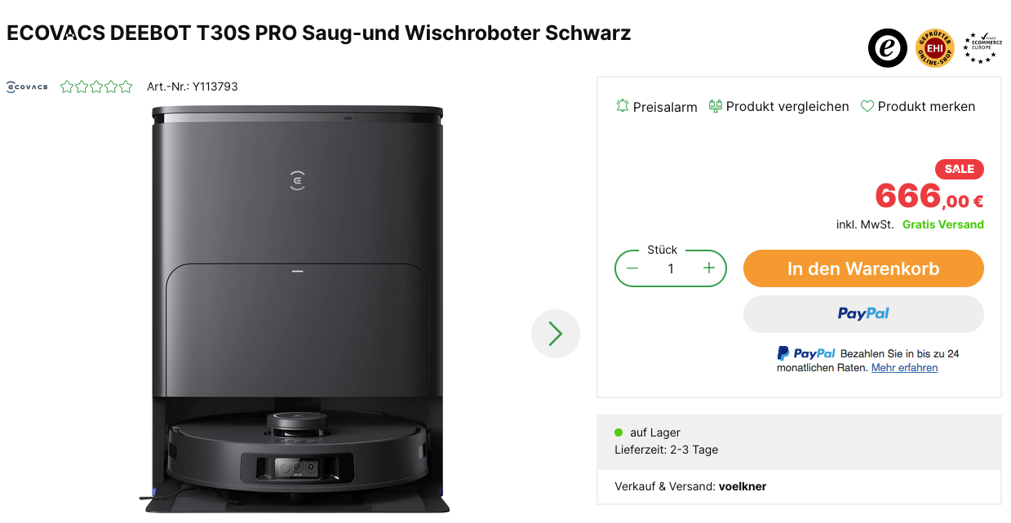Open the ECOVACS brand logo
This screenshot has height=523, width=1011.
click(27, 86)
